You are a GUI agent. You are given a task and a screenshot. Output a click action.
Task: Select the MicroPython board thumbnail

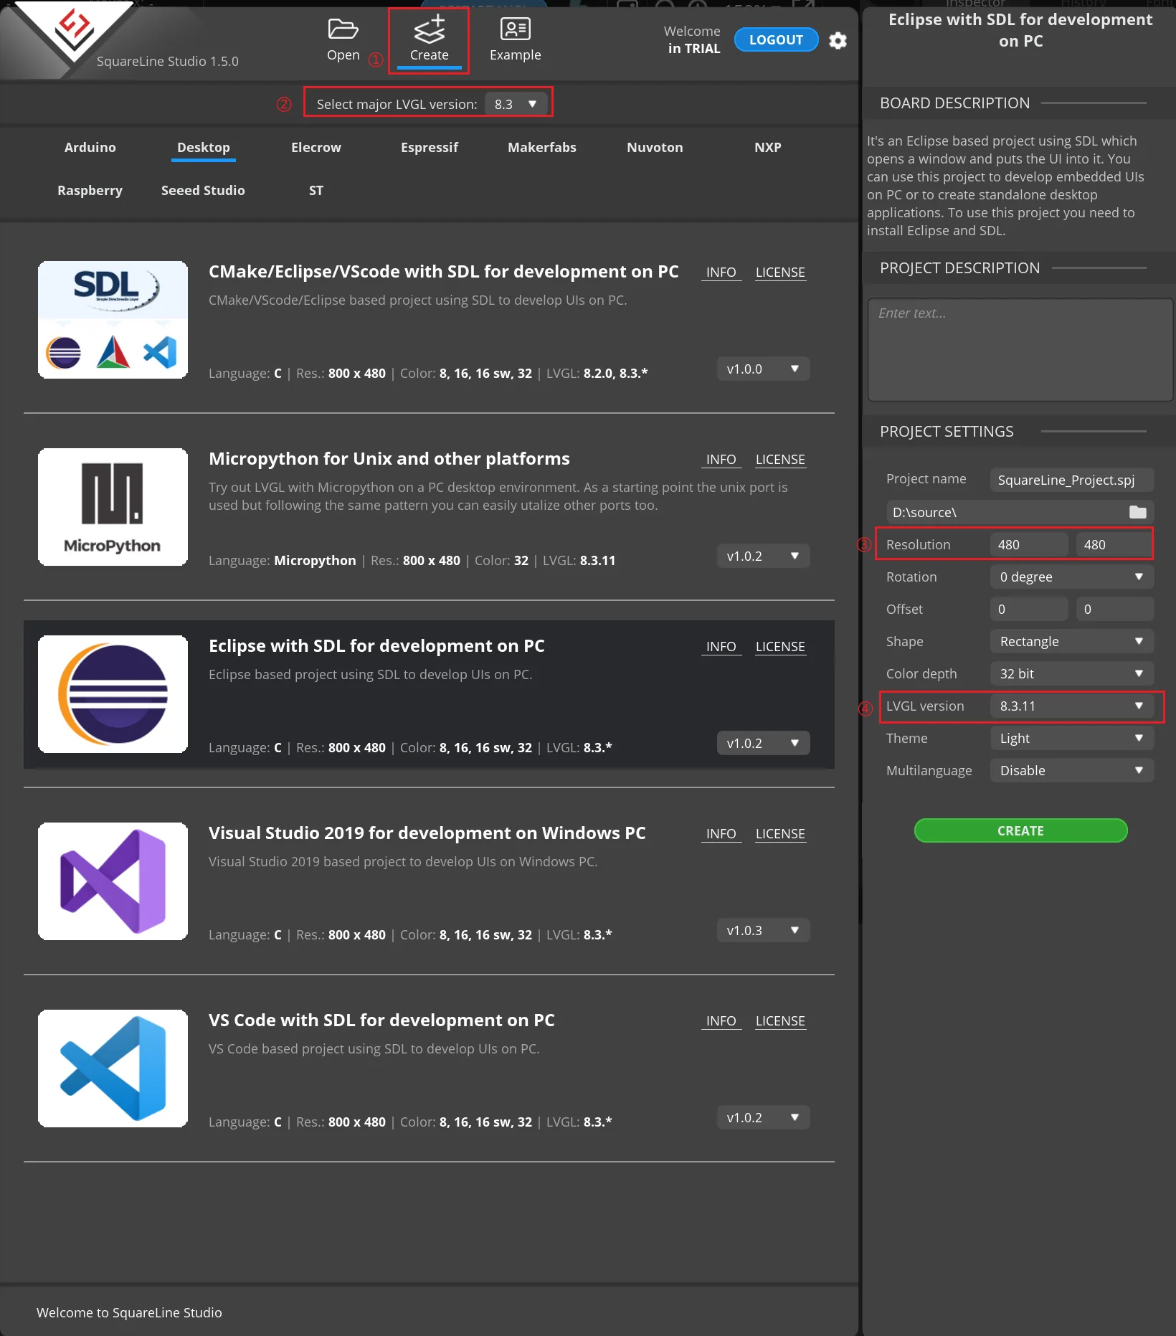tap(113, 507)
